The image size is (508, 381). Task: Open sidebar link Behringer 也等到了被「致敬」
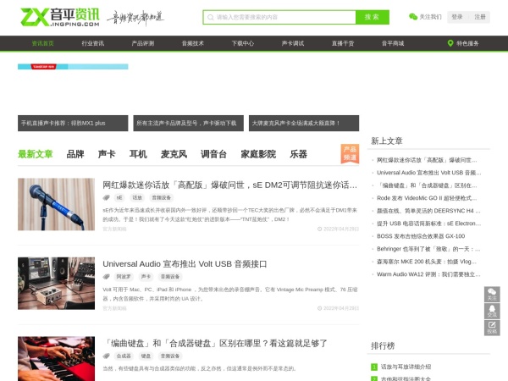click(428, 249)
